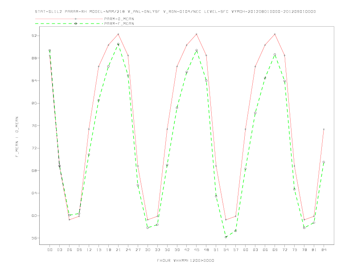
Task: Click the y-axis value 56
Action: point(34,238)
